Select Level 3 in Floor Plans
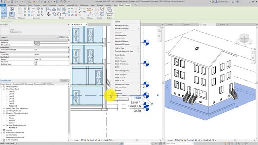Image resolution: width=258 pixels, height=145 pixels. point(11,99)
